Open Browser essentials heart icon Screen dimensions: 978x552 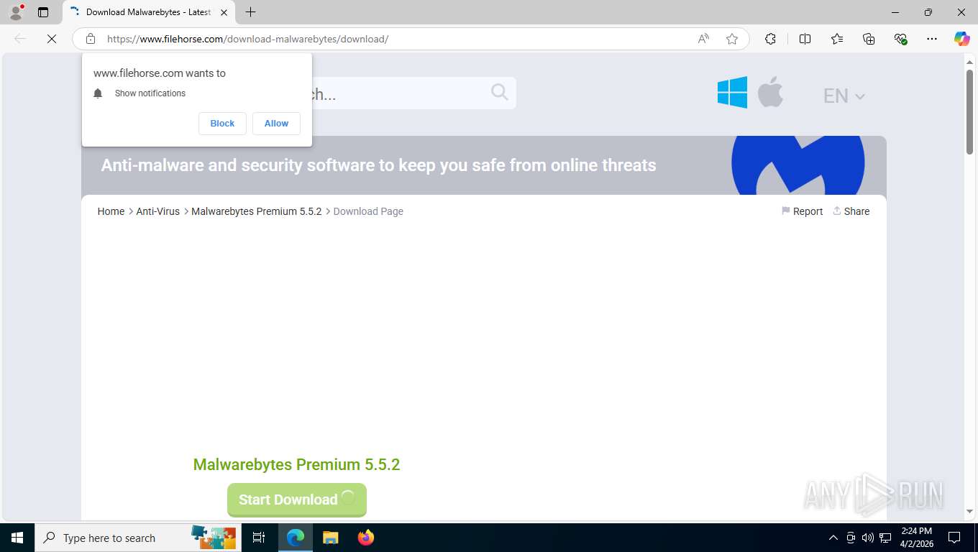click(900, 39)
